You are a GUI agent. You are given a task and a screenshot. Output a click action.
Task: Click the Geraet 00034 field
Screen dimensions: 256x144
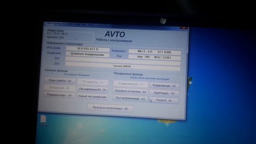pyautogui.click(x=123, y=66)
